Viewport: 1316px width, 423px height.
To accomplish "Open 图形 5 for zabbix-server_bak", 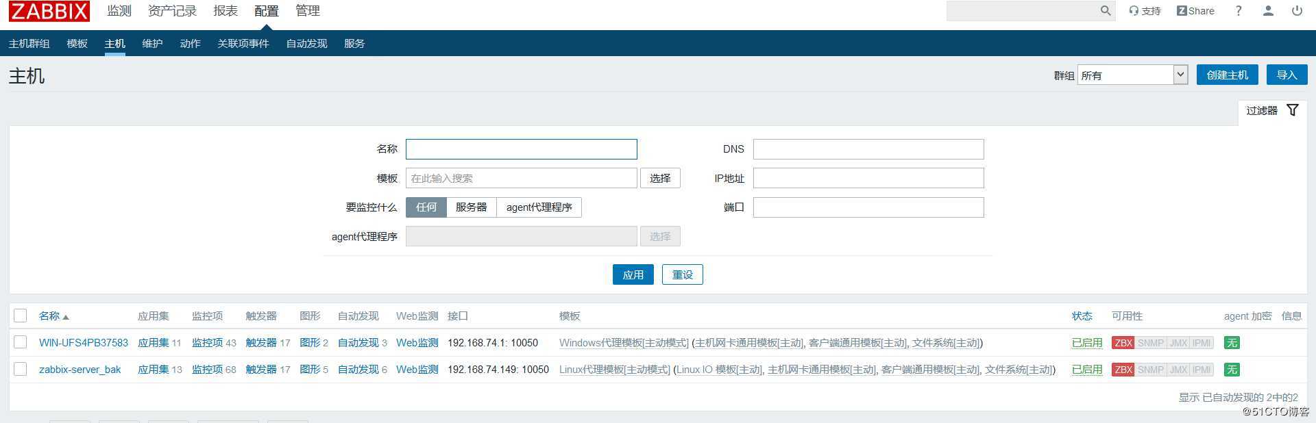I will 310,370.
